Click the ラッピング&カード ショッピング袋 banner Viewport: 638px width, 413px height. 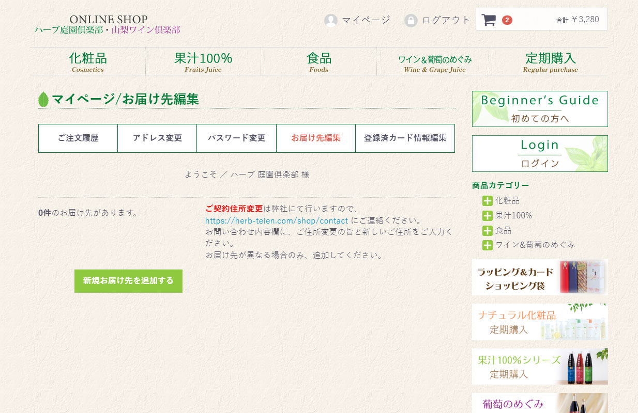[540, 277]
